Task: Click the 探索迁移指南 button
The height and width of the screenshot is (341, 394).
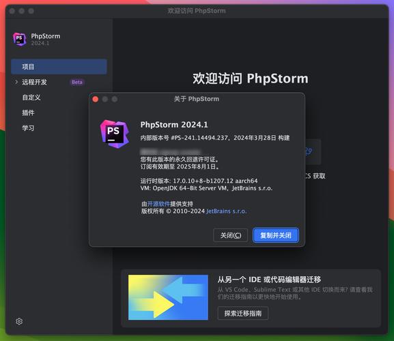Action: 242,313
